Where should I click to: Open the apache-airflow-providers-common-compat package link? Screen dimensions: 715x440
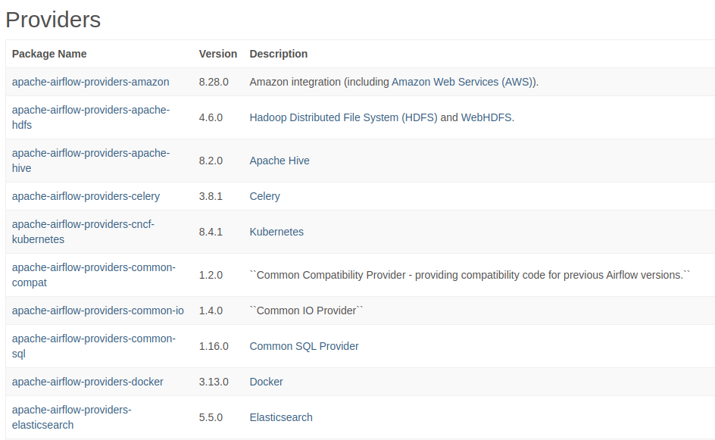93,275
